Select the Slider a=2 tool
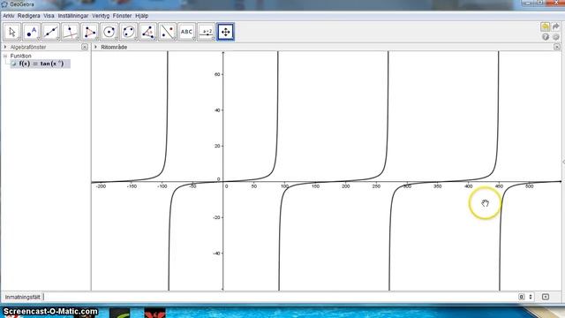This screenshot has height=318, width=565. coord(206,32)
